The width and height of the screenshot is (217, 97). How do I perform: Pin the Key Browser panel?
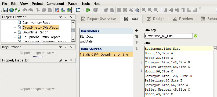point(66,47)
